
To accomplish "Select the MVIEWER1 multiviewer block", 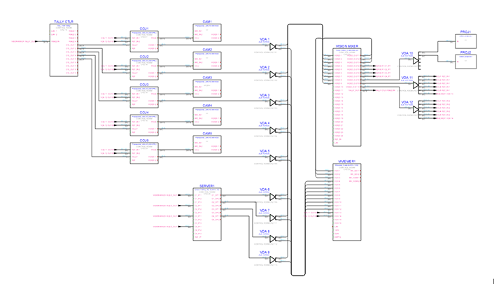I will point(346,203).
